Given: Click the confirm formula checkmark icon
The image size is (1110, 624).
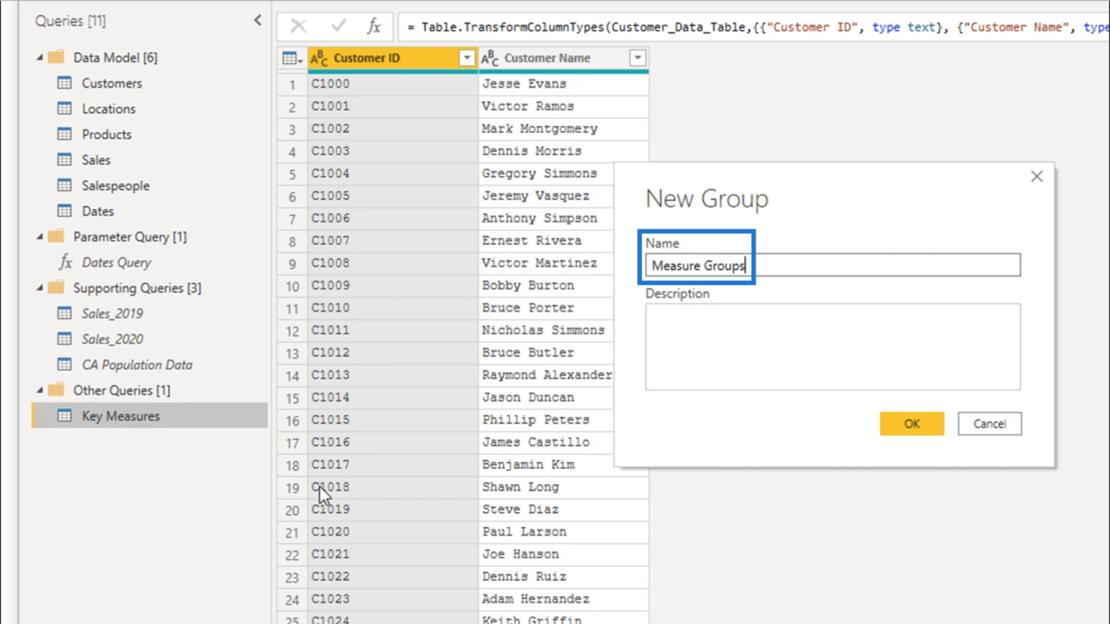Looking at the screenshot, I should click(338, 26).
